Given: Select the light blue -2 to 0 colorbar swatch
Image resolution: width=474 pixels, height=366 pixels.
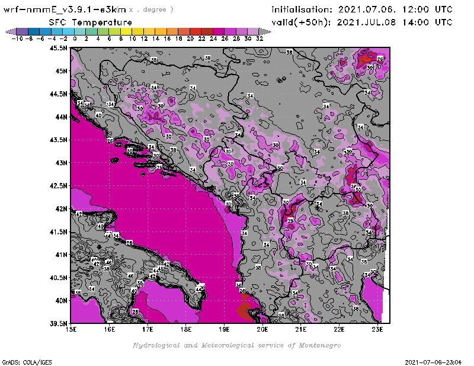Looking at the screenshot, I should pos(69,31).
